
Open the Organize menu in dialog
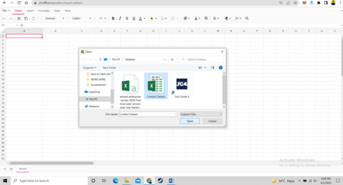click(x=89, y=68)
